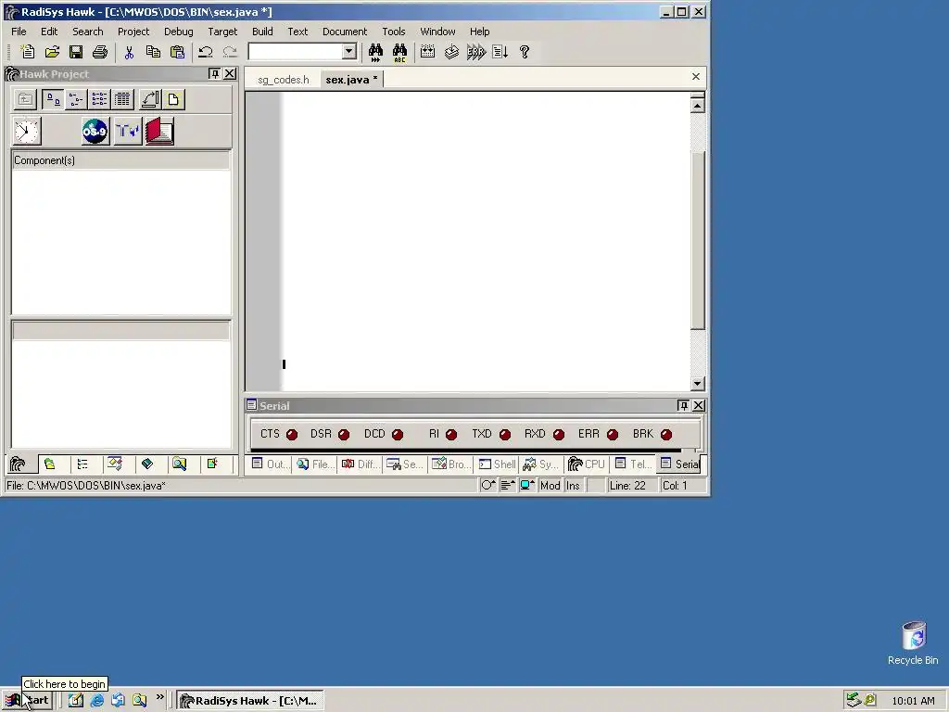949x712 pixels.
Task: Open the File menu
Action: [x=19, y=32]
